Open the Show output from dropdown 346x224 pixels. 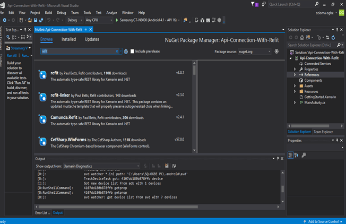pyautogui.click(x=101, y=166)
